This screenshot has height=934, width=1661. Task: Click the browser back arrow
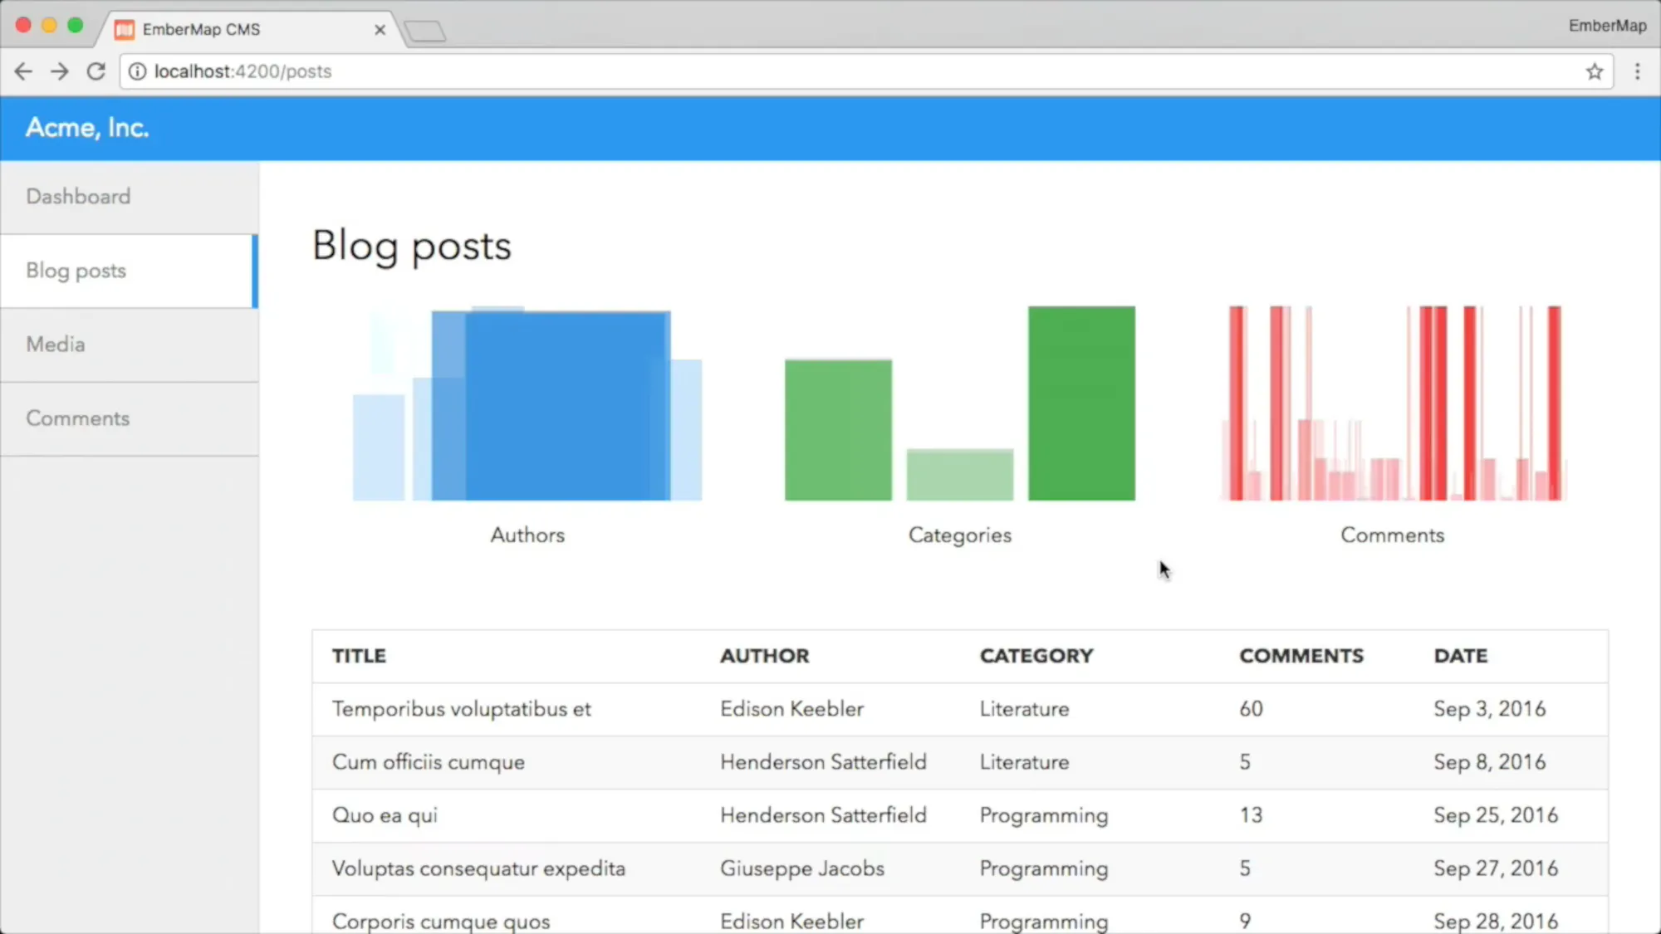tap(23, 71)
